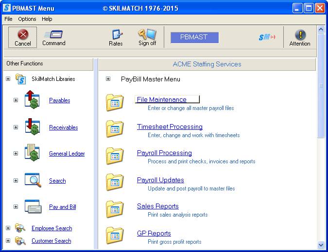The height and width of the screenshot is (252, 328).
Task: Open the Timesheet Processing link
Action: [x=170, y=126]
